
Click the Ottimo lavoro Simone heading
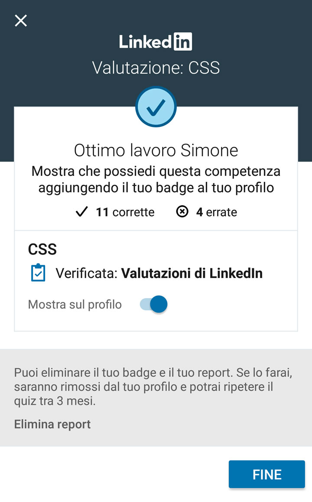coord(156,150)
